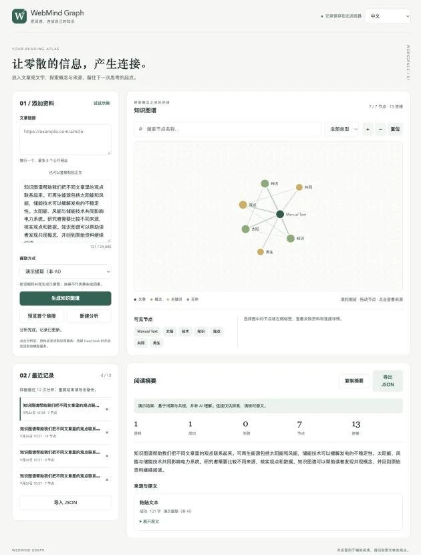The image size is (421, 555).
Task: Click the 共同 node chip
Action: pos(141,343)
